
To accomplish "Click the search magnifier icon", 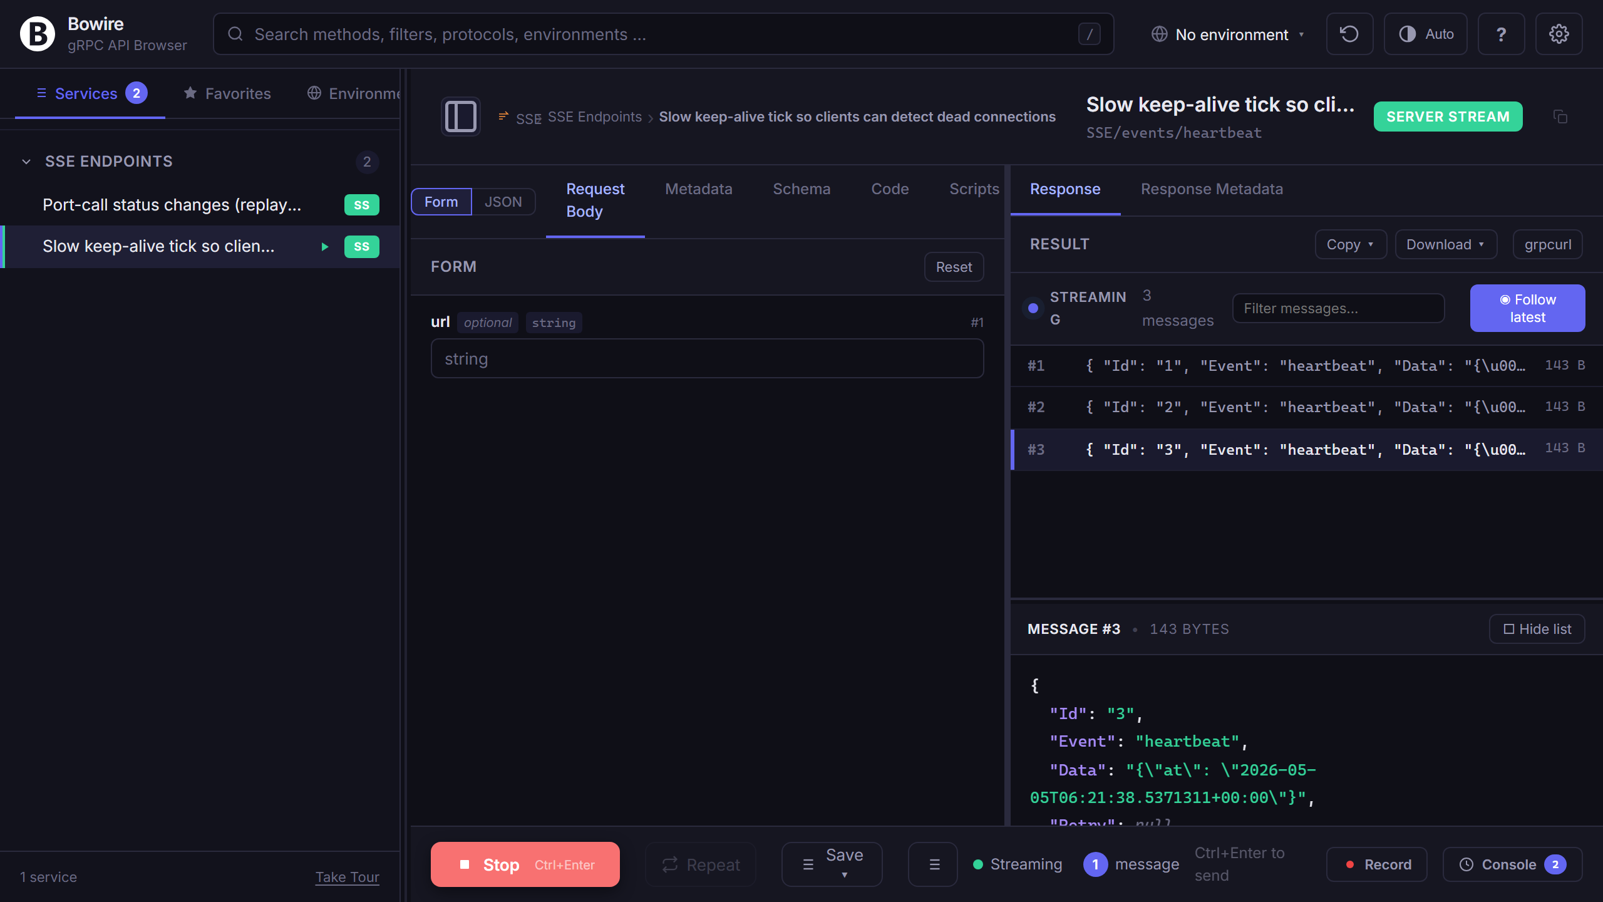I will tap(235, 34).
